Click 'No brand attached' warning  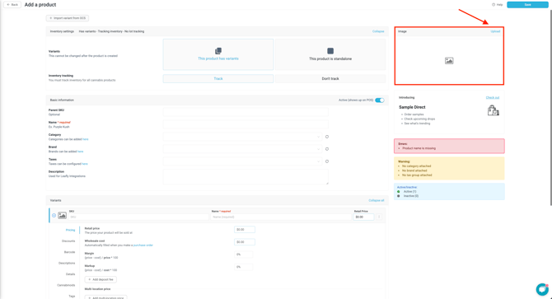point(414,171)
